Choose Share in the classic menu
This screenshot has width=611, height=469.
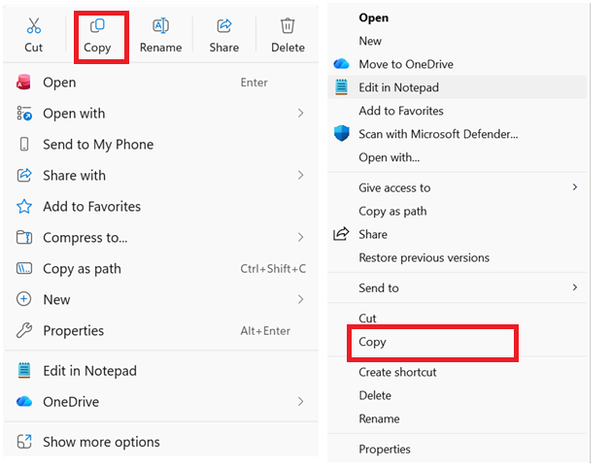point(458,234)
